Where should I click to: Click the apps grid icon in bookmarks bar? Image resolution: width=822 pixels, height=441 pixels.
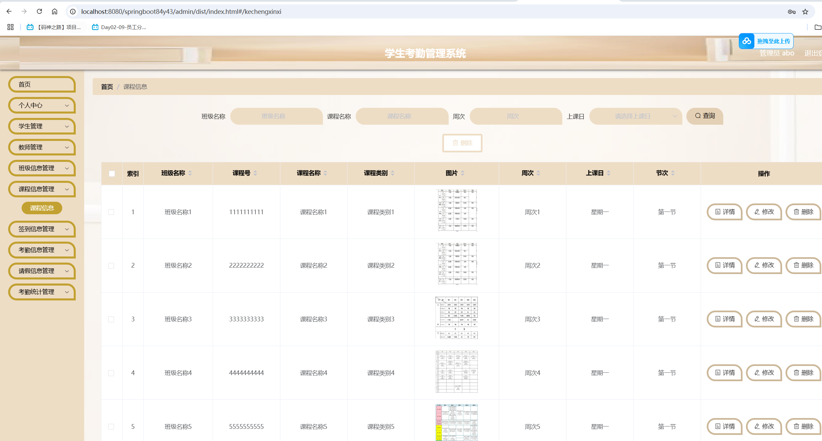tap(10, 27)
